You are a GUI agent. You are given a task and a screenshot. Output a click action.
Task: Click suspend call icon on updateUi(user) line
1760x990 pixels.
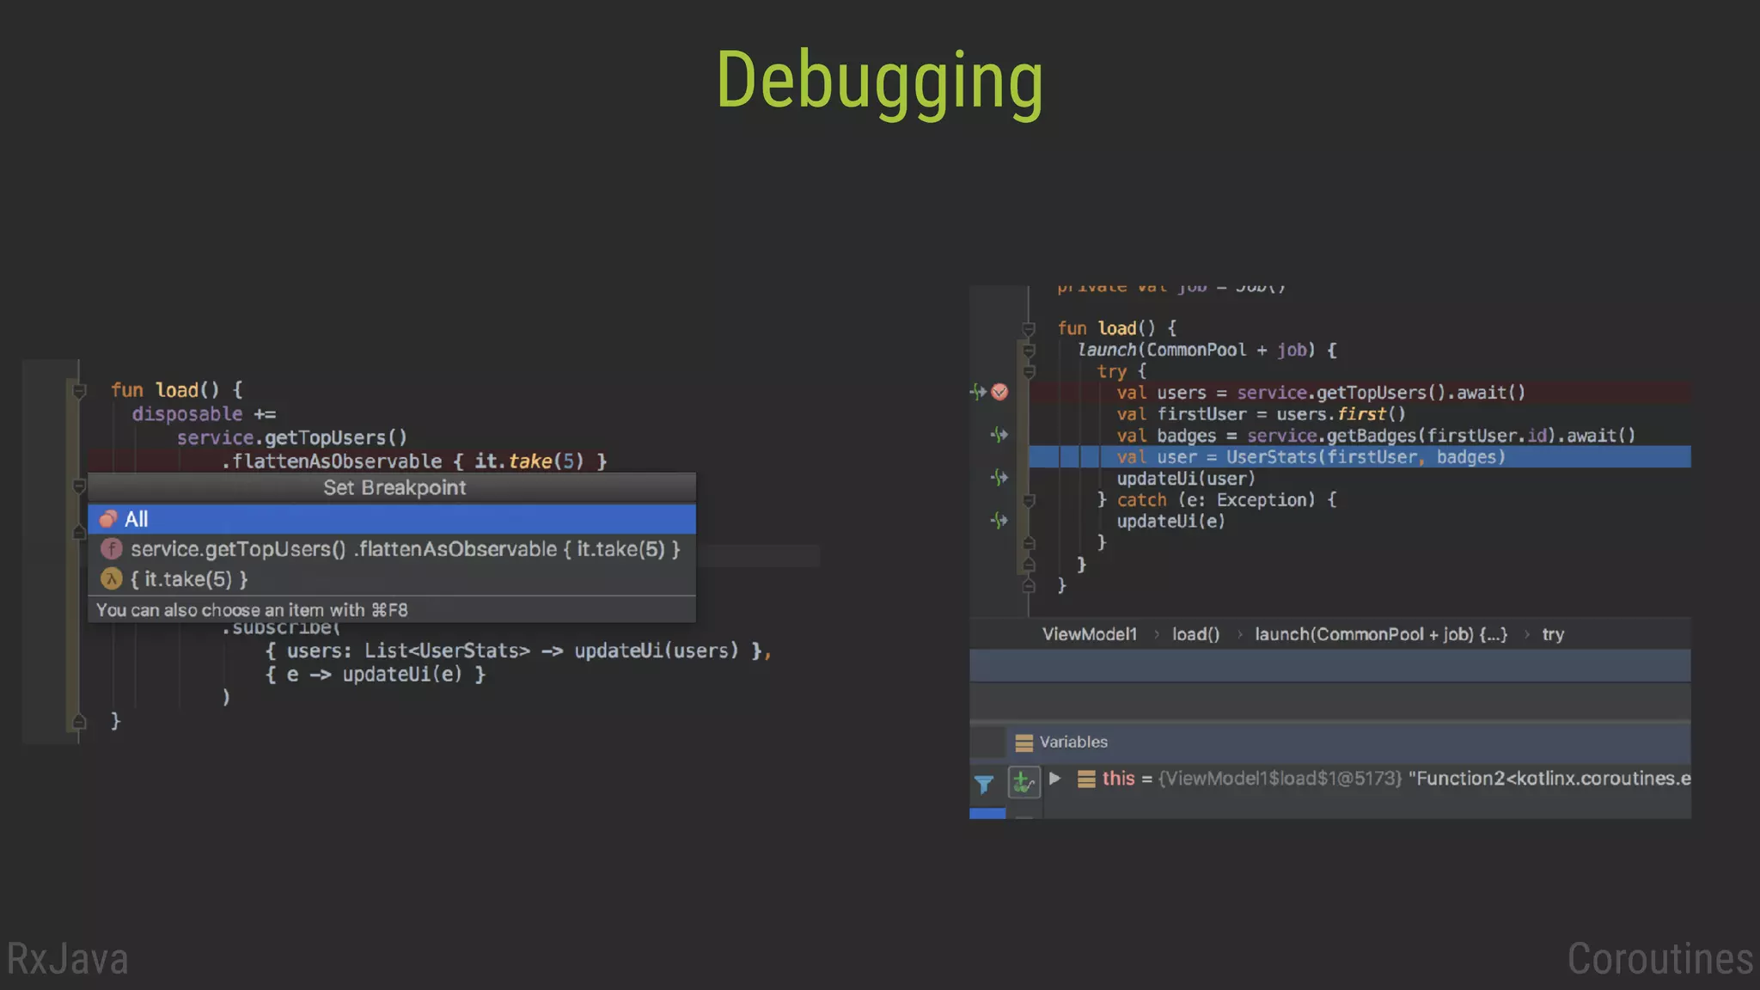tap(999, 477)
